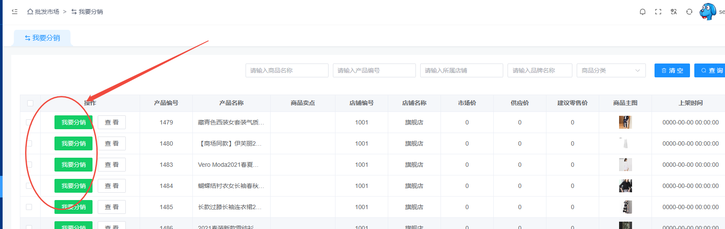The width and height of the screenshot is (725, 229).
Task: Click the refresh page icon
Action: (689, 12)
